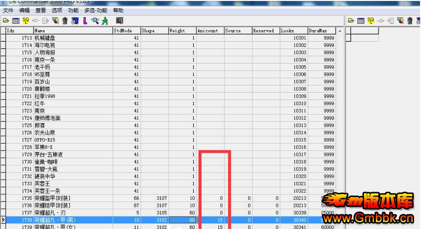Screen dimensions: 421x229
Task: Click the Name column header
Action: [x=73, y=31]
